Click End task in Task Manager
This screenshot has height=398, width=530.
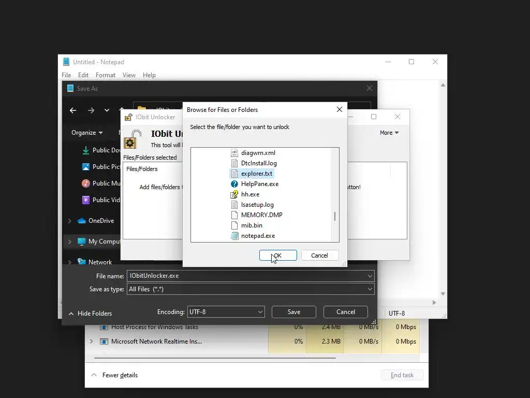coord(402,375)
